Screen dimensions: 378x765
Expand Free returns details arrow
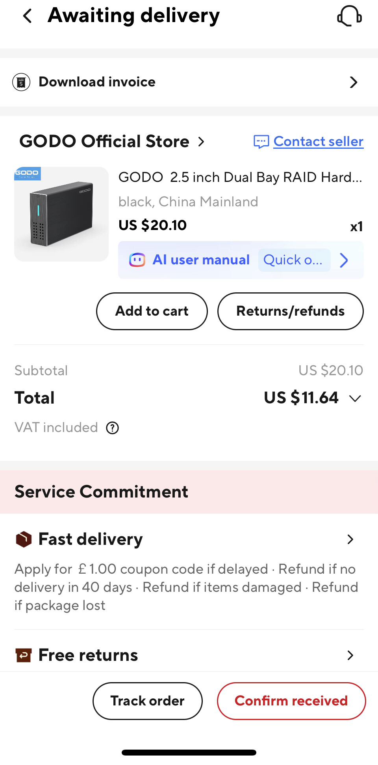[x=350, y=655]
